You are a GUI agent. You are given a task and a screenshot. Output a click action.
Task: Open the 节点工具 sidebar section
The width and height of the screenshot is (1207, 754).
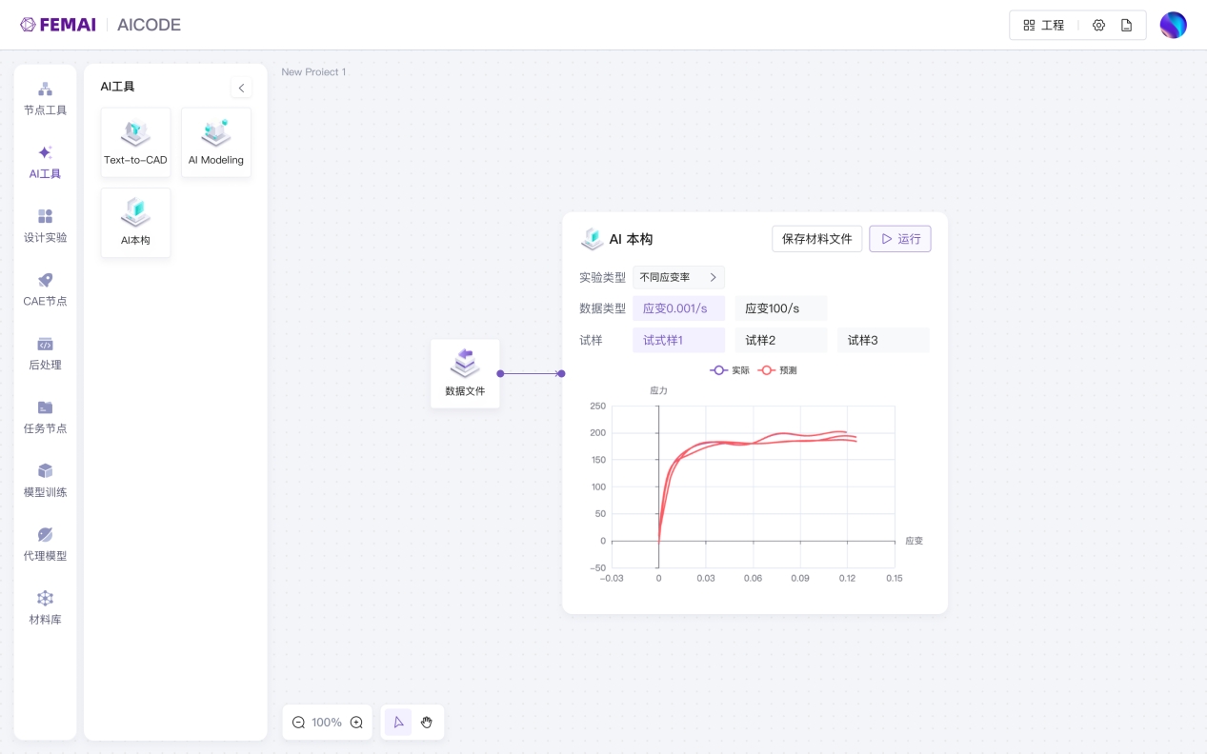click(45, 99)
